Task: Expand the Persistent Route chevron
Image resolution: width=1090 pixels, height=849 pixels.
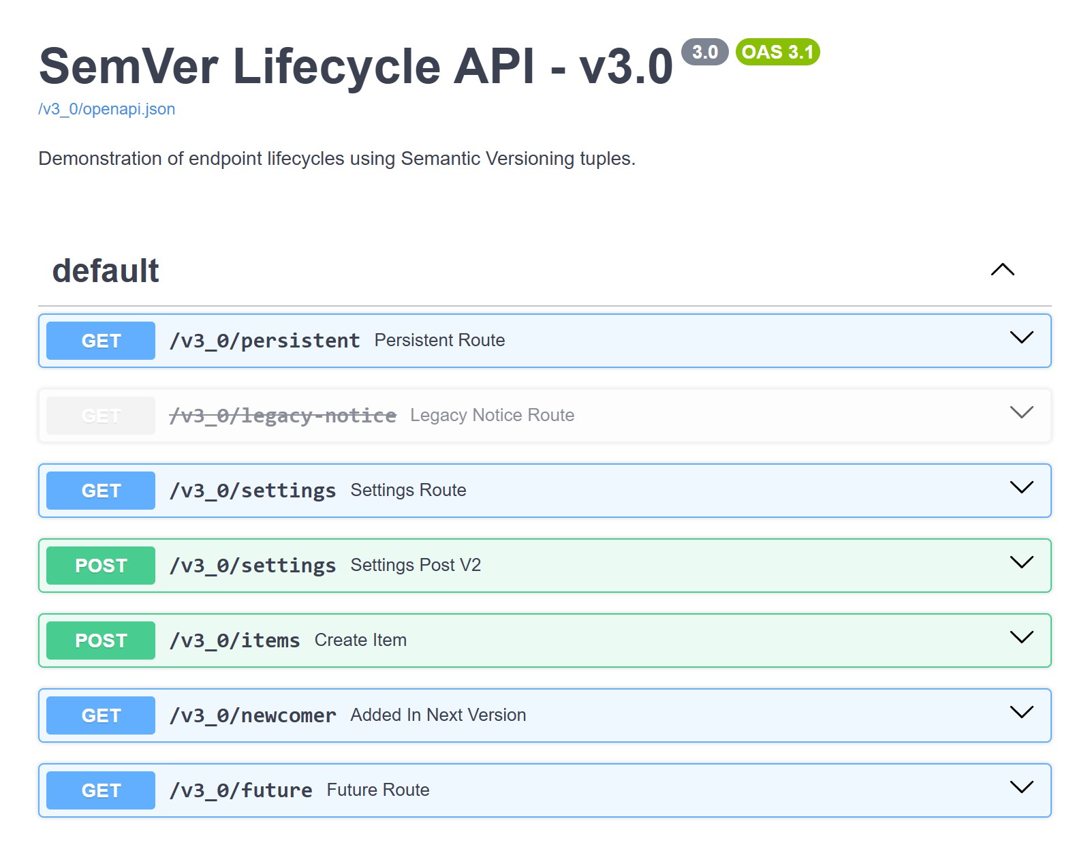Action: click(x=1021, y=338)
